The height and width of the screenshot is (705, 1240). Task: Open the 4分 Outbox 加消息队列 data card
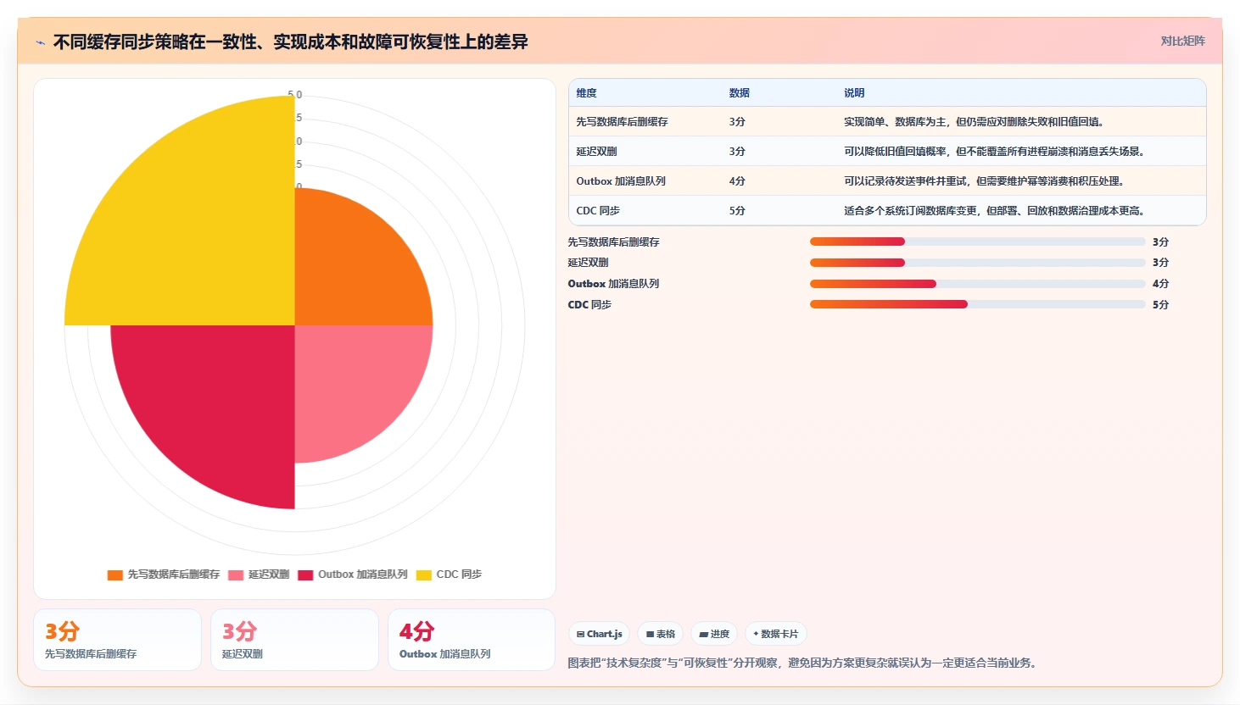tap(472, 640)
